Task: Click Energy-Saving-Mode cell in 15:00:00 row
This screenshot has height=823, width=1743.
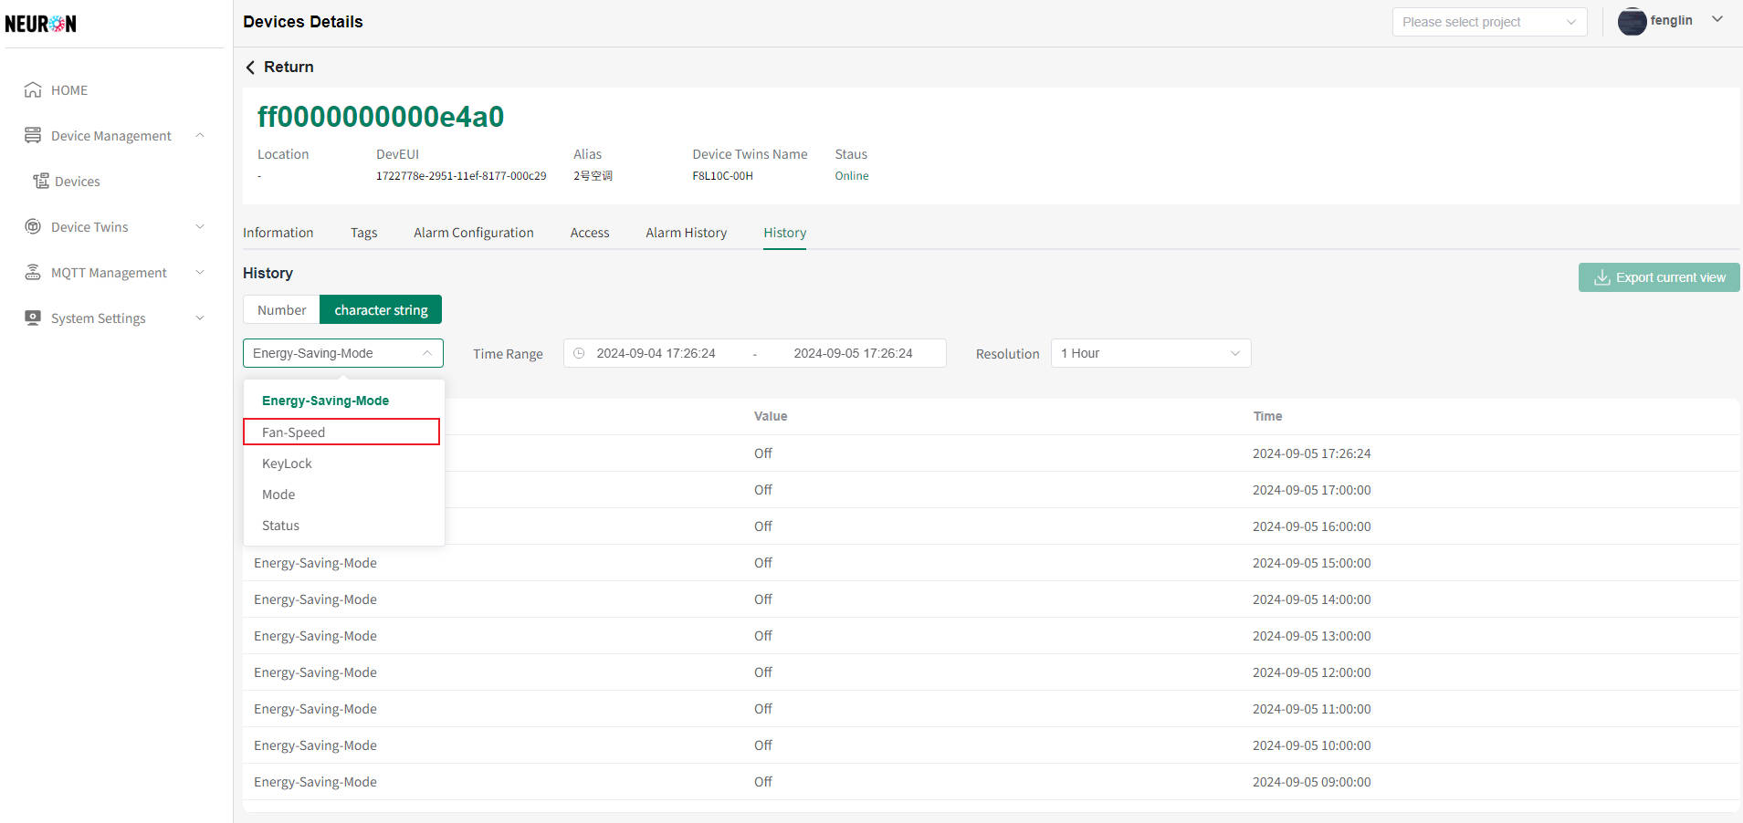Action: tap(315, 563)
